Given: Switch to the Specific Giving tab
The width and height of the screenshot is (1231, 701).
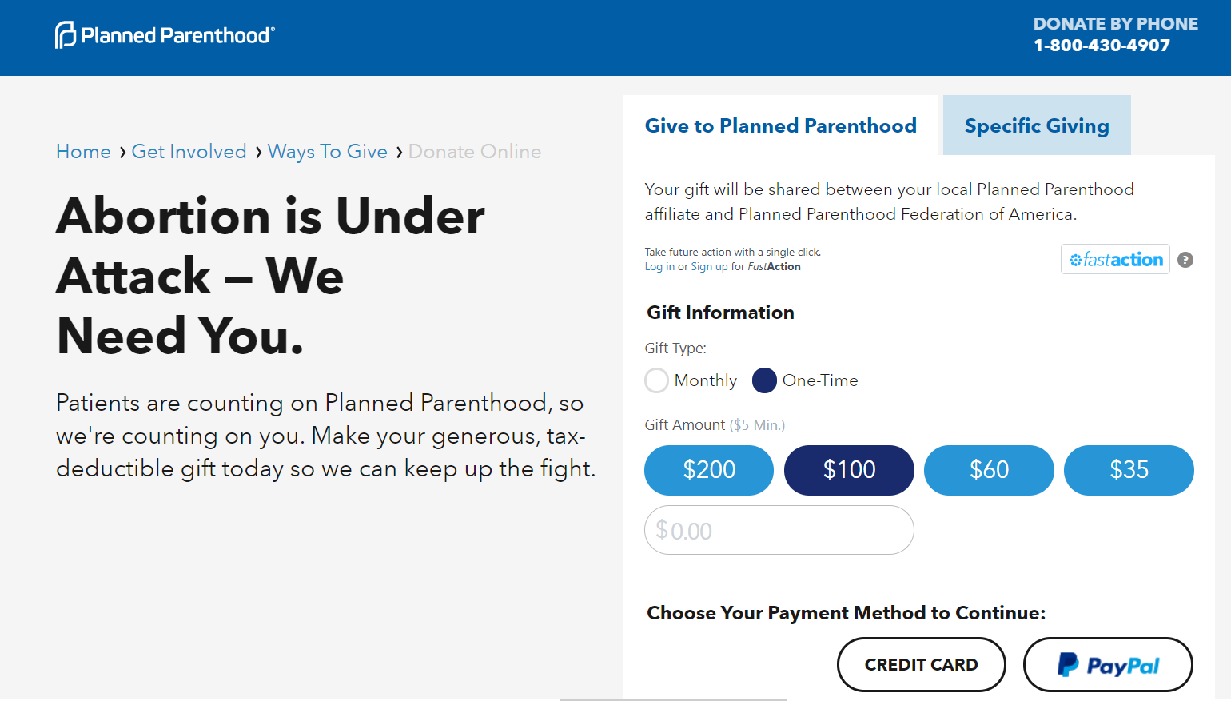Looking at the screenshot, I should coord(1037,126).
